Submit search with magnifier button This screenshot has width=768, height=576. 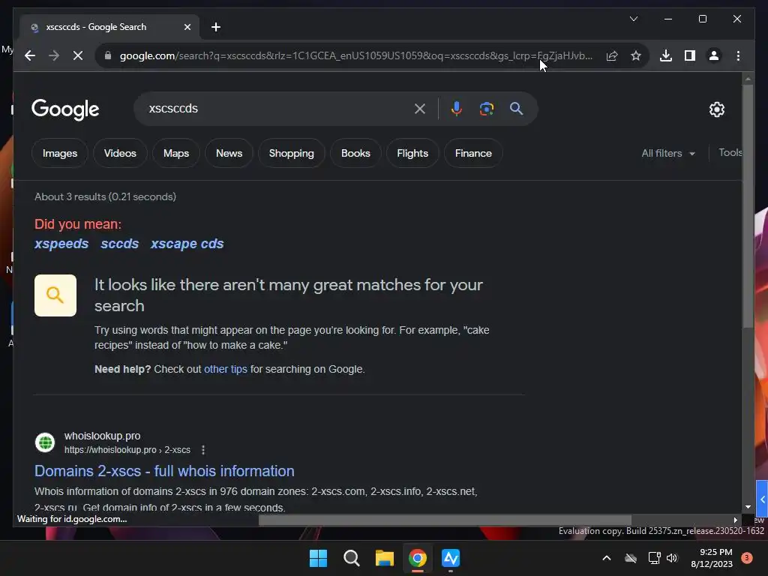[516, 109]
